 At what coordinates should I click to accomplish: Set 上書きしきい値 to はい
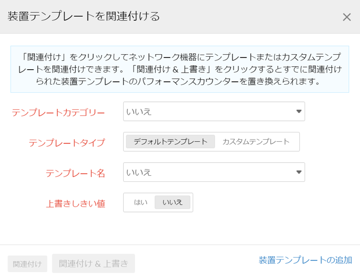[141, 202]
